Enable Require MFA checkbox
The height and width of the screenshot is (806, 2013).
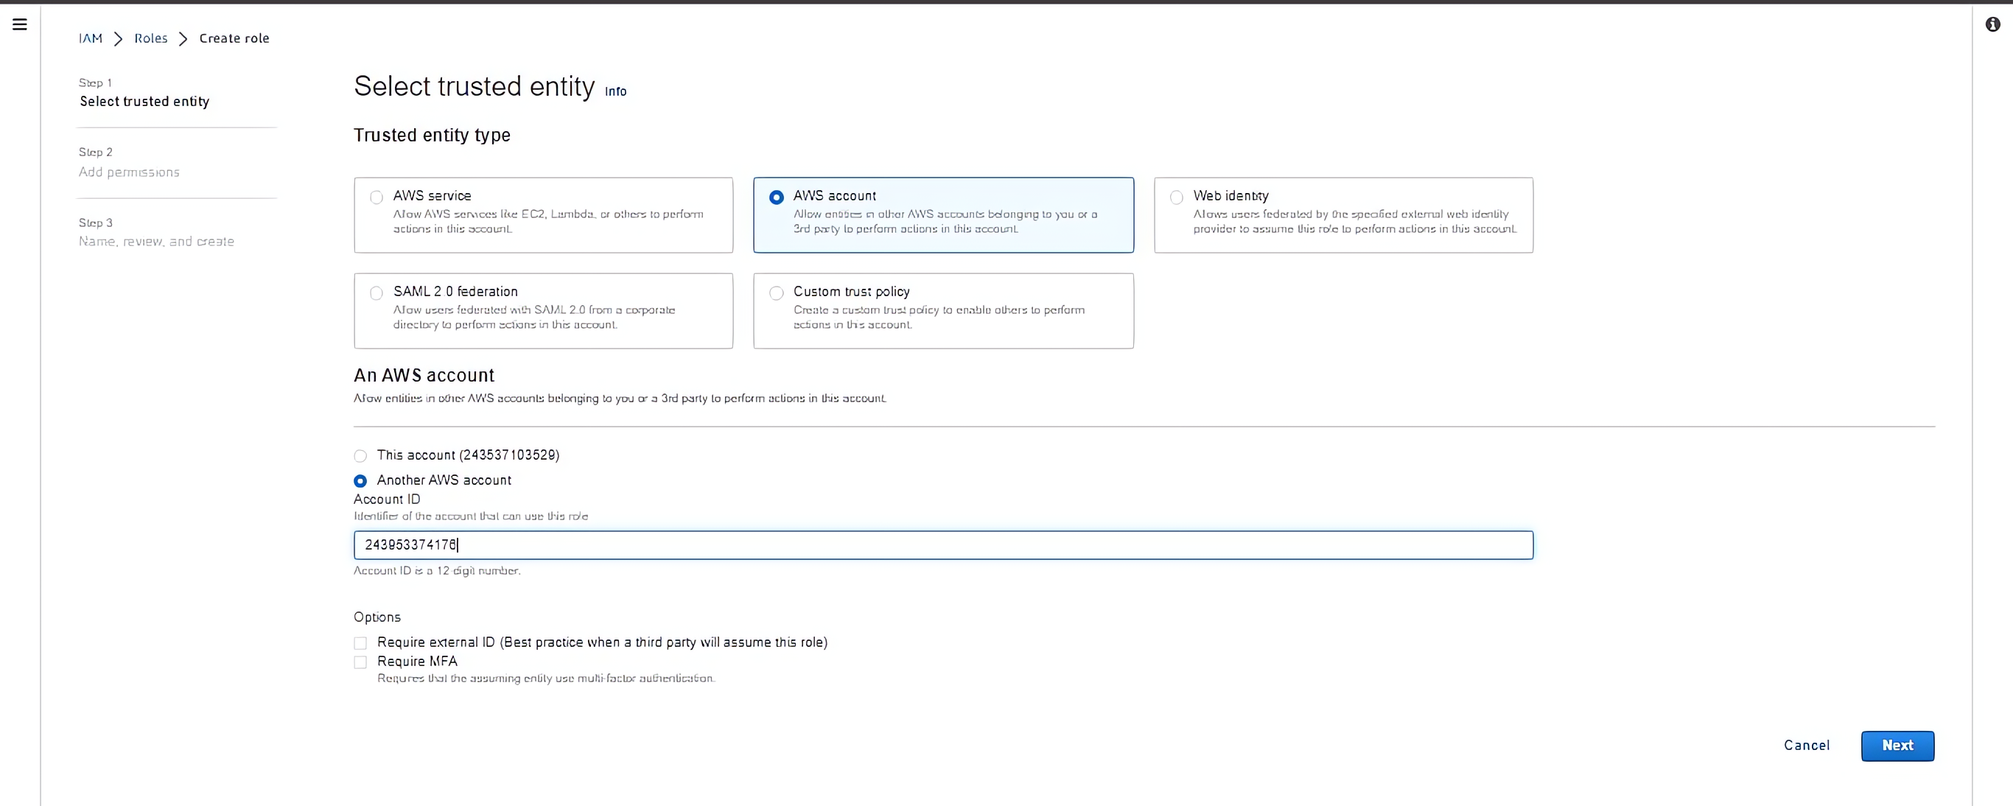pyautogui.click(x=360, y=662)
